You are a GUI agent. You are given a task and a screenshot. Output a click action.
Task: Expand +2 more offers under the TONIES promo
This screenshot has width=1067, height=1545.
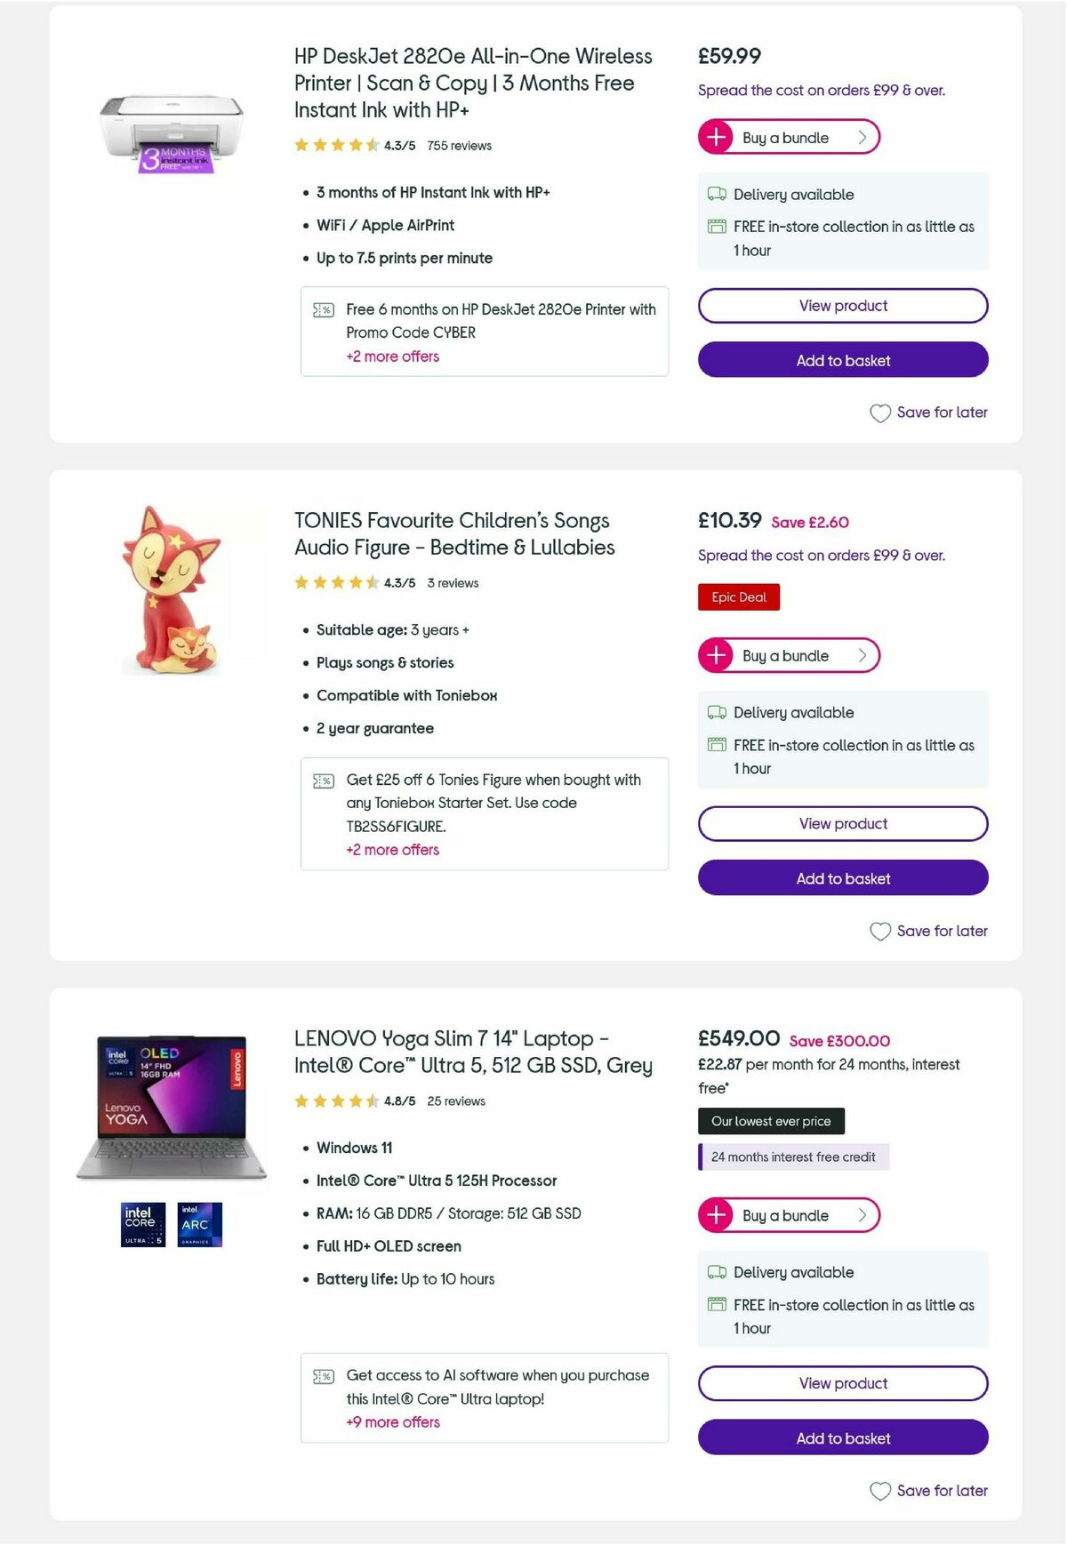[392, 850]
